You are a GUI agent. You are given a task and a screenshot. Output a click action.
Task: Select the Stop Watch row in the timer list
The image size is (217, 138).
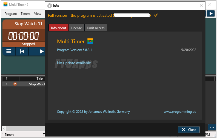point(24,84)
